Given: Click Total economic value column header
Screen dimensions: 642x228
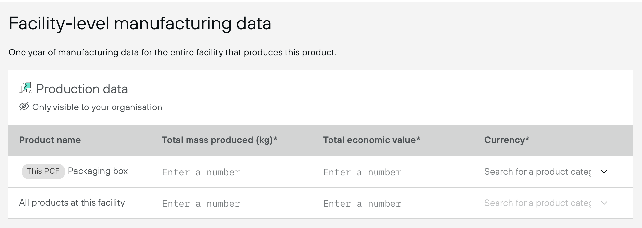Looking at the screenshot, I should [372, 140].
